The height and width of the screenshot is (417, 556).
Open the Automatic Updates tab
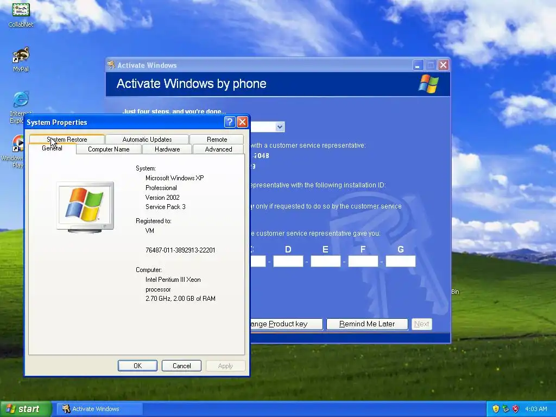(x=147, y=140)
